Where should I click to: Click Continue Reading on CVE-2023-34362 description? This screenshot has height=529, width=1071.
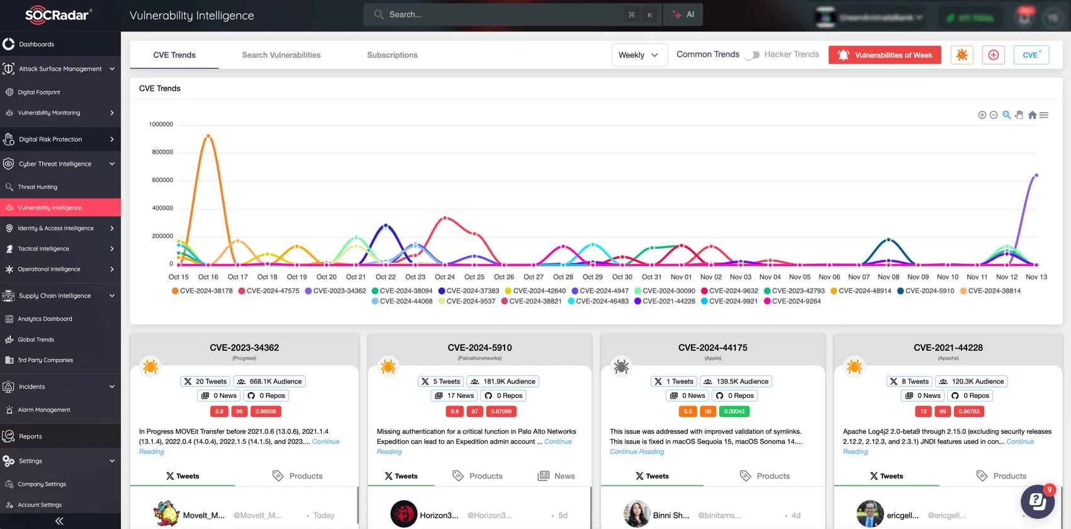[x=239, y=447]
